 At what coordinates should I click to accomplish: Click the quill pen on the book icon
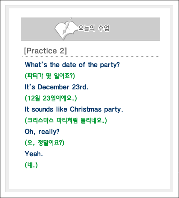(x=67, y=26)
